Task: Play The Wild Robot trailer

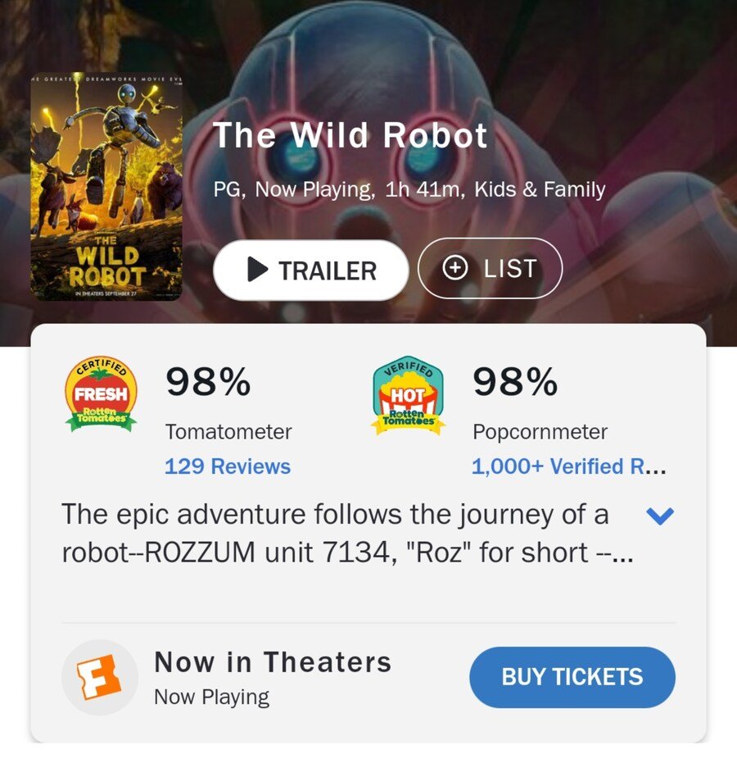Action: (310, 270)
